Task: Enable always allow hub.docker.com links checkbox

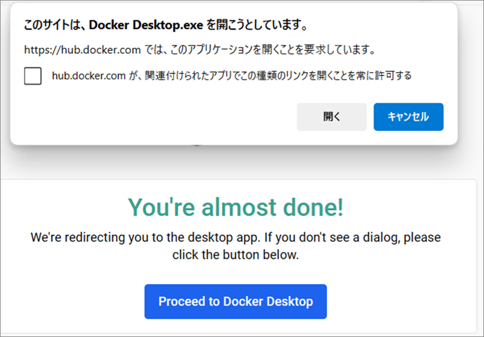Action: (33, 76)
